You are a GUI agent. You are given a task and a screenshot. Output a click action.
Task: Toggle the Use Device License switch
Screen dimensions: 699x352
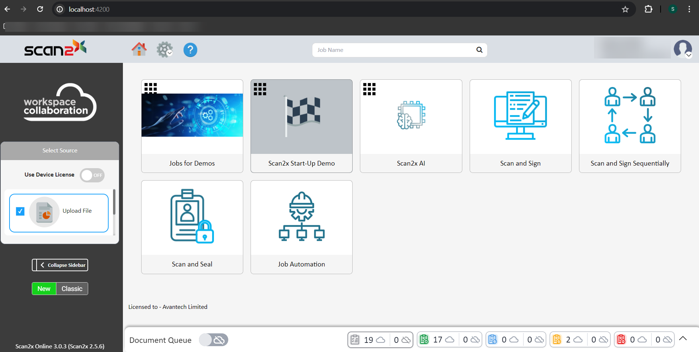(92, 175)
